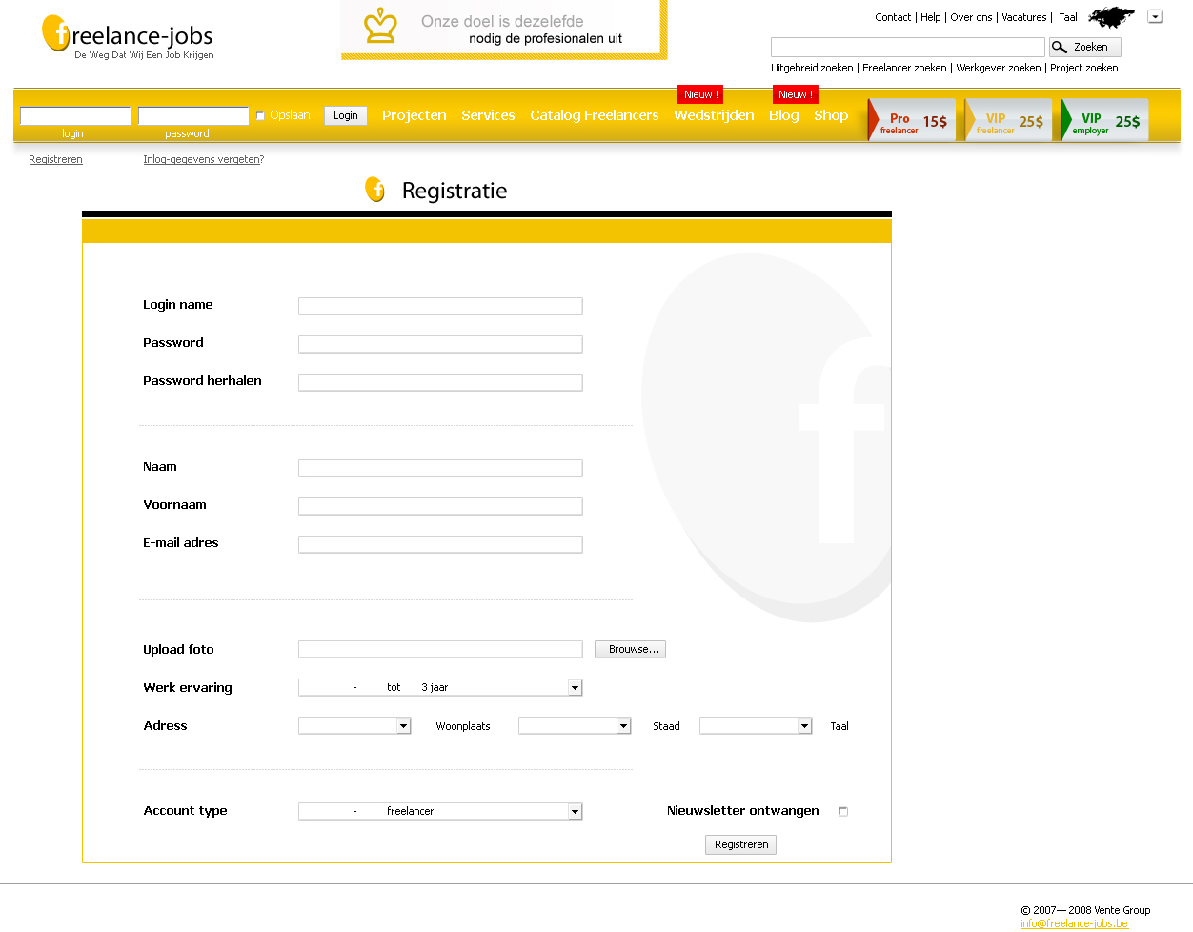This screenshot has width=1193, height=932.
Task: Click the VIP freelancer 25$ badge
Action: pos(1009,121)
